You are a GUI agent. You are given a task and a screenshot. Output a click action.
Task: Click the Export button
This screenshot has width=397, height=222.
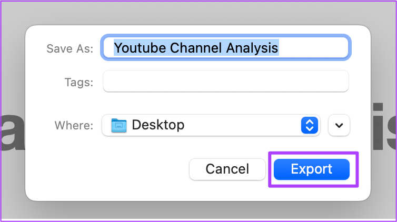[x=311, y=169]
